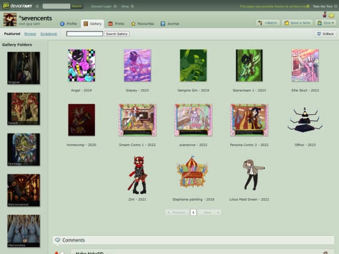Open the Give dropdown button
This screenshot has height=254, width=339.
[x=326, y=23]
